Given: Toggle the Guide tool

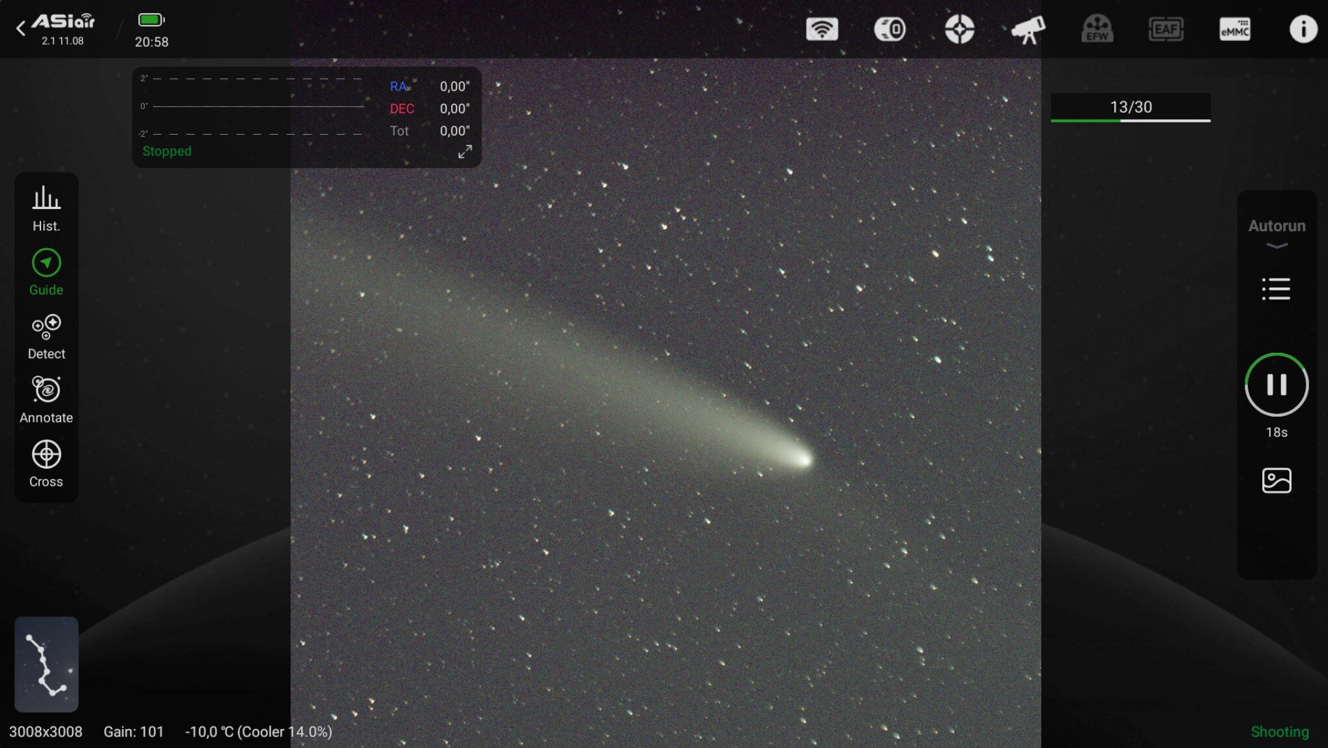Looking at the screenshot, I should click(x=46, y=272).
